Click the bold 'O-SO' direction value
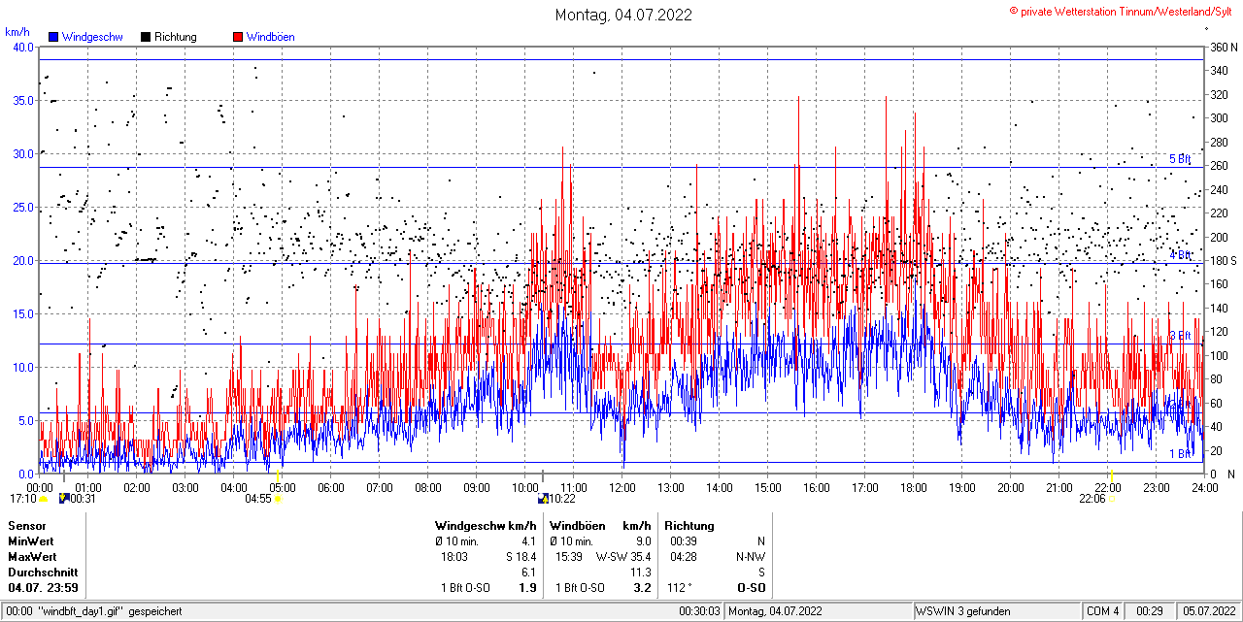The width and height of the screenshot is (1243, 622). (752, 588)
